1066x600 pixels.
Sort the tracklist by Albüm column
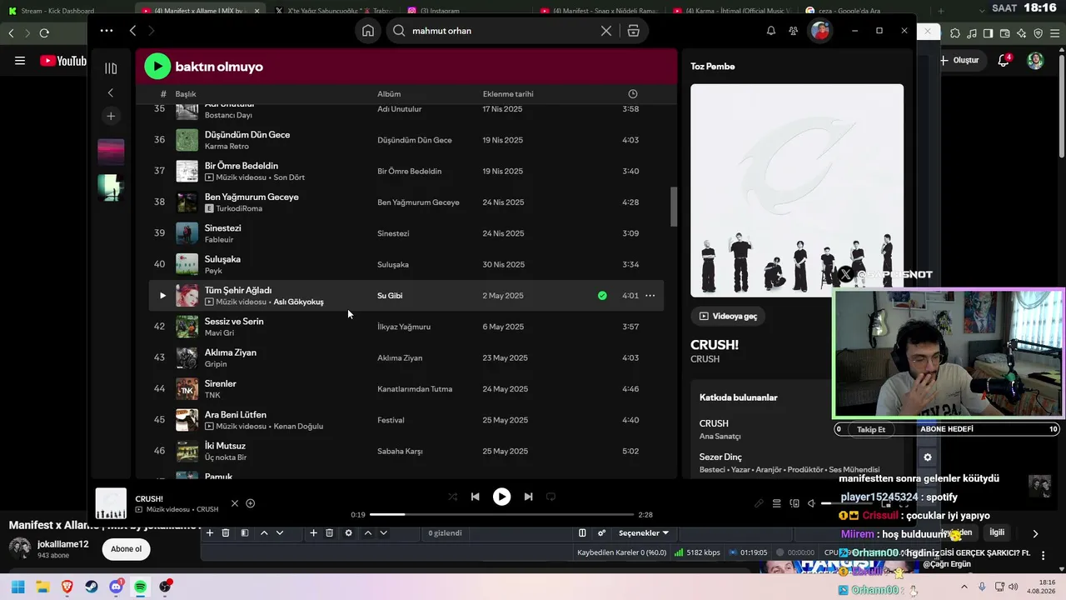point(389,94)
